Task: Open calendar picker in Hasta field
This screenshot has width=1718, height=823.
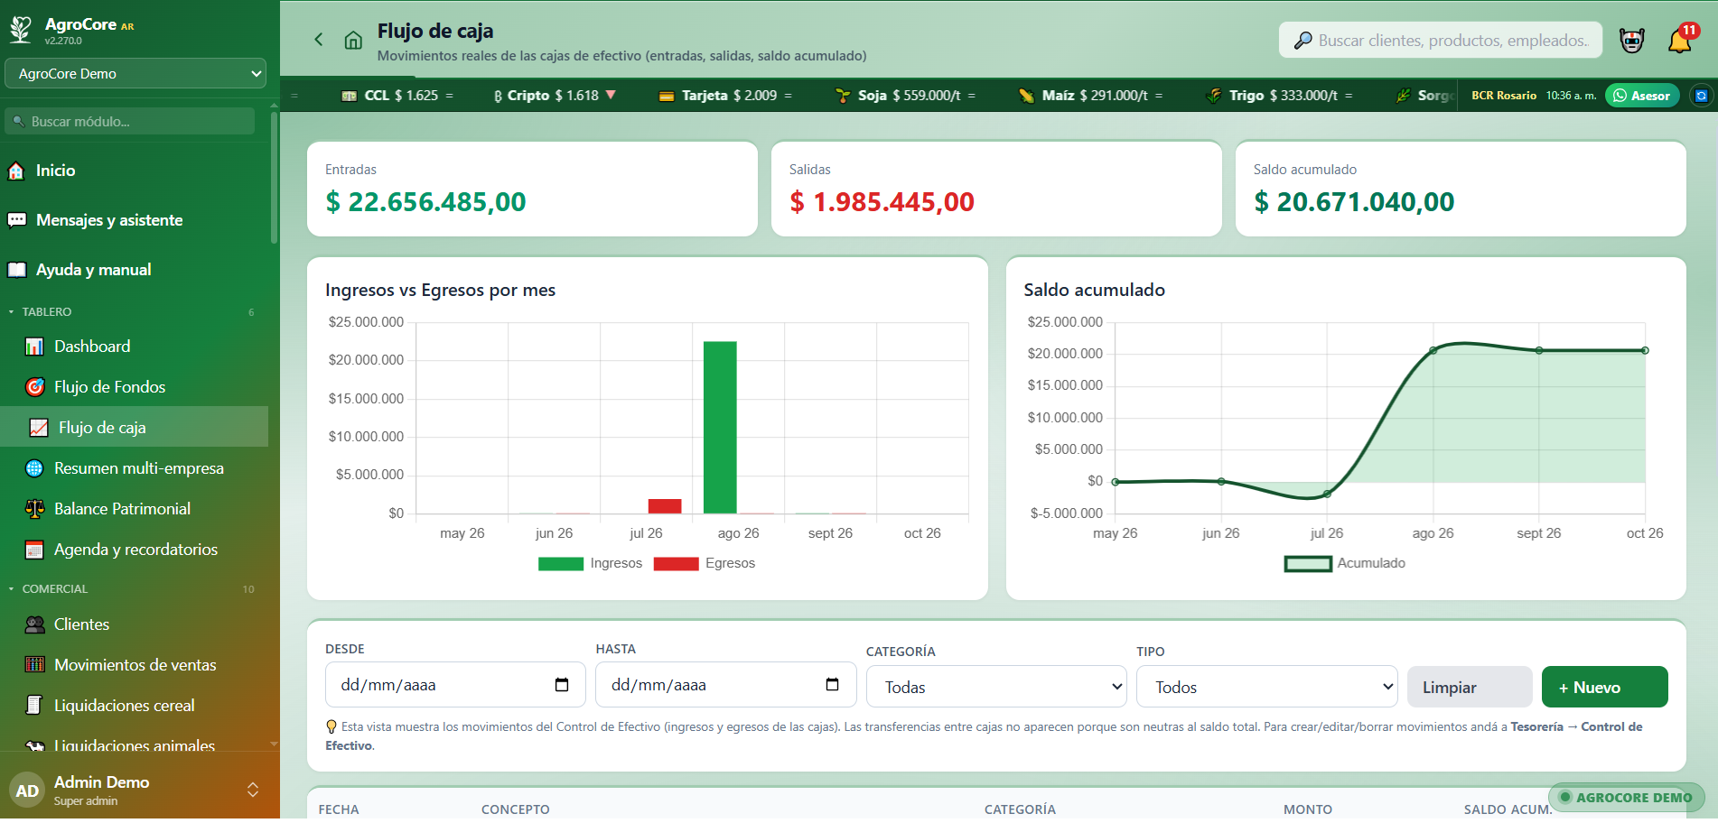Action: [x=832, y=685]
